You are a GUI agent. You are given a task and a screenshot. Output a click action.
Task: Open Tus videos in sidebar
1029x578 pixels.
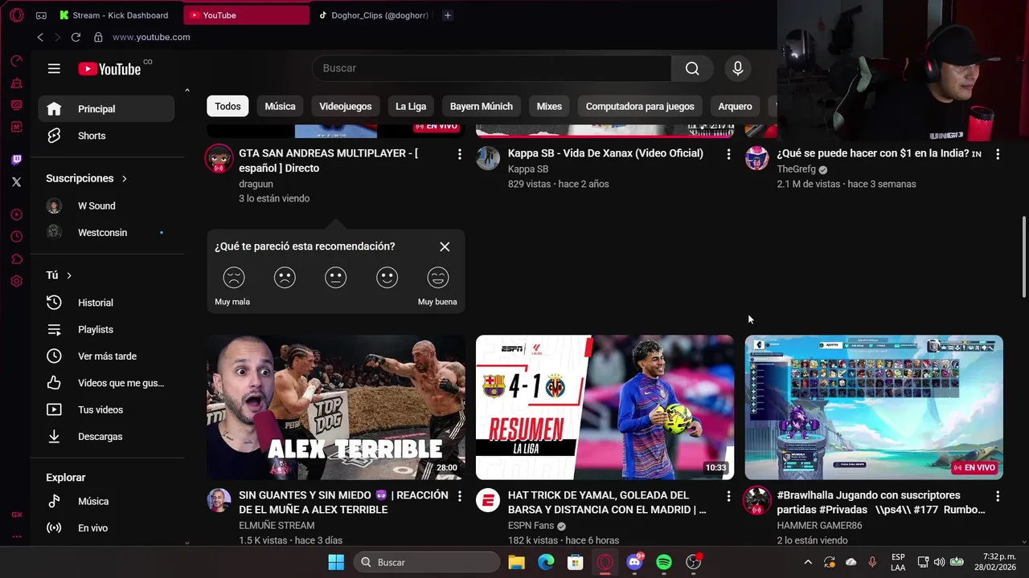pyautogui.click(x=106, y=409)
